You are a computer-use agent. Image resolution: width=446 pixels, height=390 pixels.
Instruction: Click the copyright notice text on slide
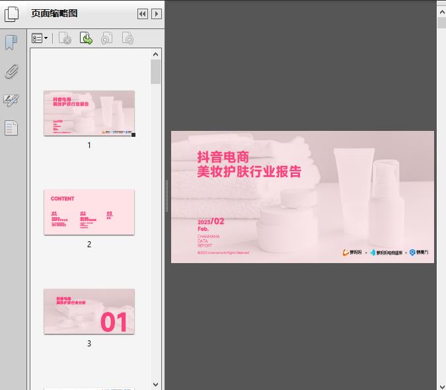[x=223, y=253]
